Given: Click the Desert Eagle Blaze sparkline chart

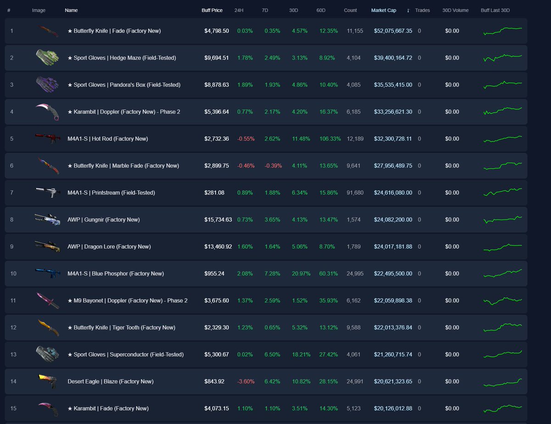Looking at the screenshot, I should [503, 381].
